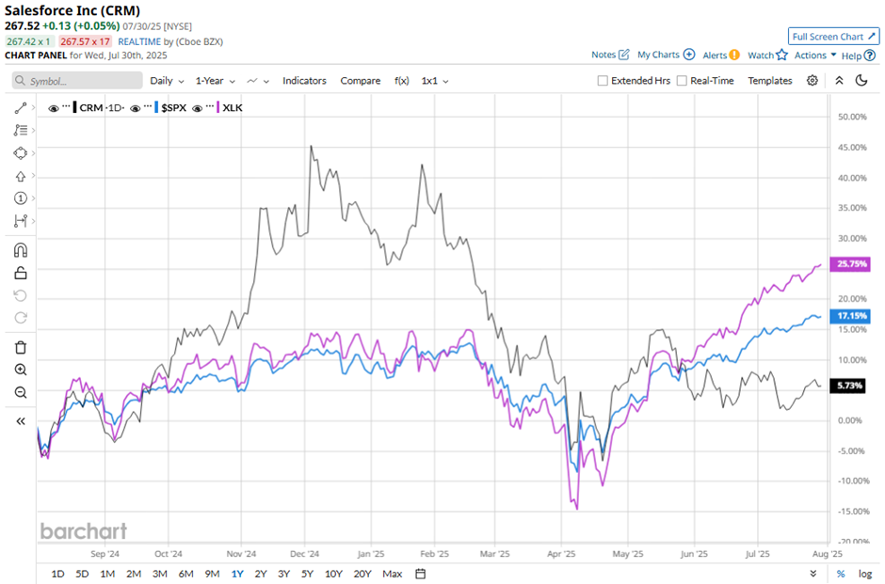The height and width of the screenshot is (584, 885).
Task: Hide the $SPX comparison series
Action: (135, 108)
